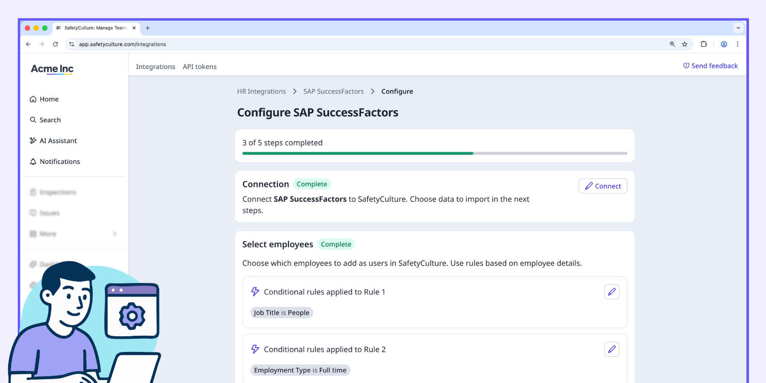Switch to API tokens tab
766x383 pixels.
(200, 67)
